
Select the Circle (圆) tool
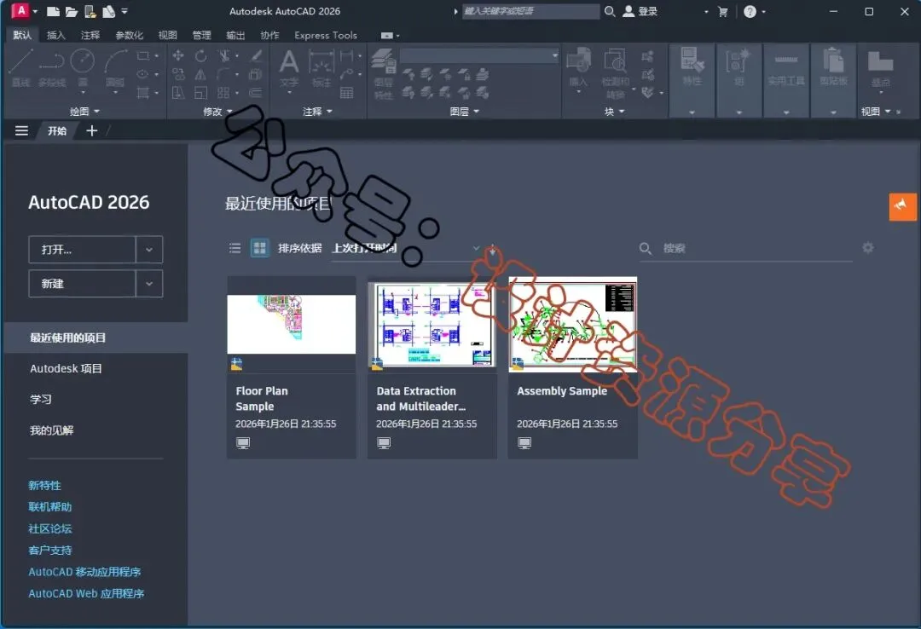click(x=82, y=67)
